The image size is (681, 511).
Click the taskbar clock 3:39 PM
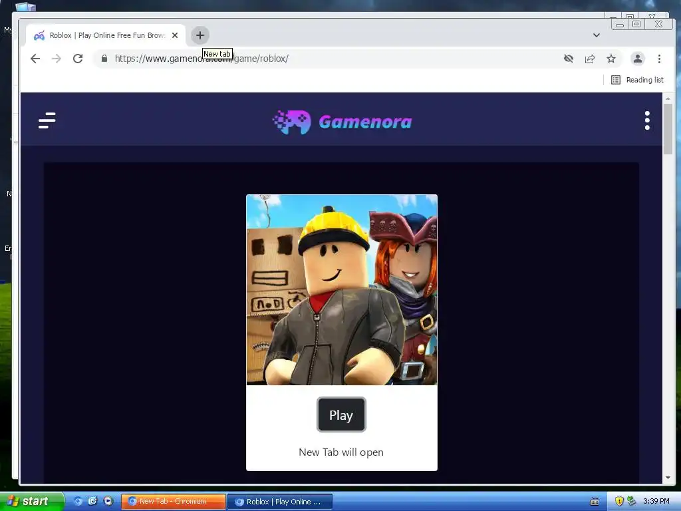point(656,501)
